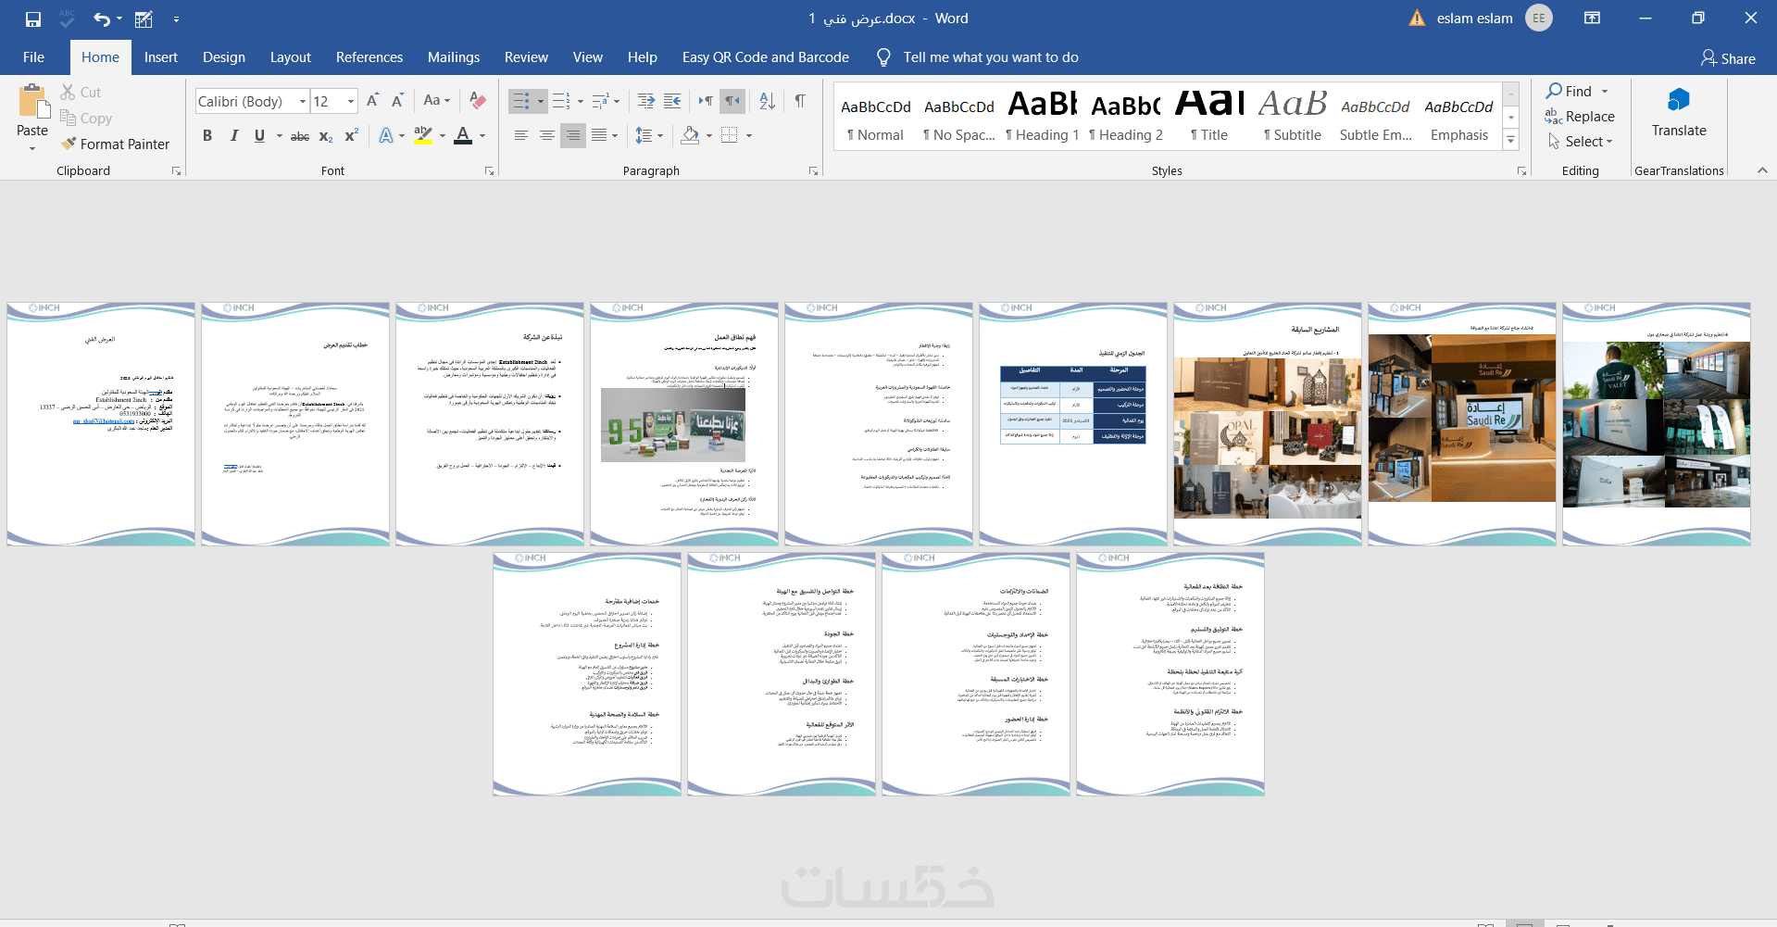Open the Easy QR Code and Barcode tab
Screen dimensions: 1777x927
pos(766,57)
